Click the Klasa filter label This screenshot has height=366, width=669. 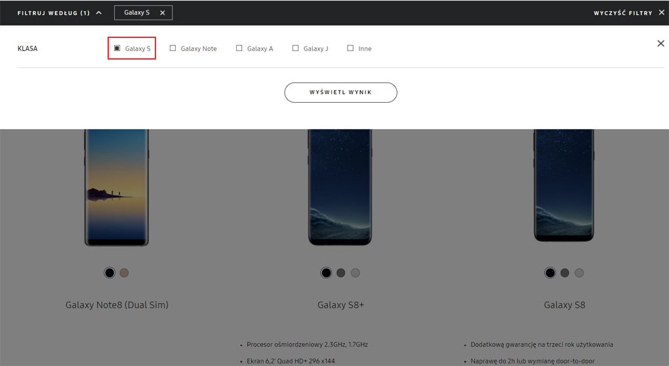pyautogui.click(x=28, y=48)
